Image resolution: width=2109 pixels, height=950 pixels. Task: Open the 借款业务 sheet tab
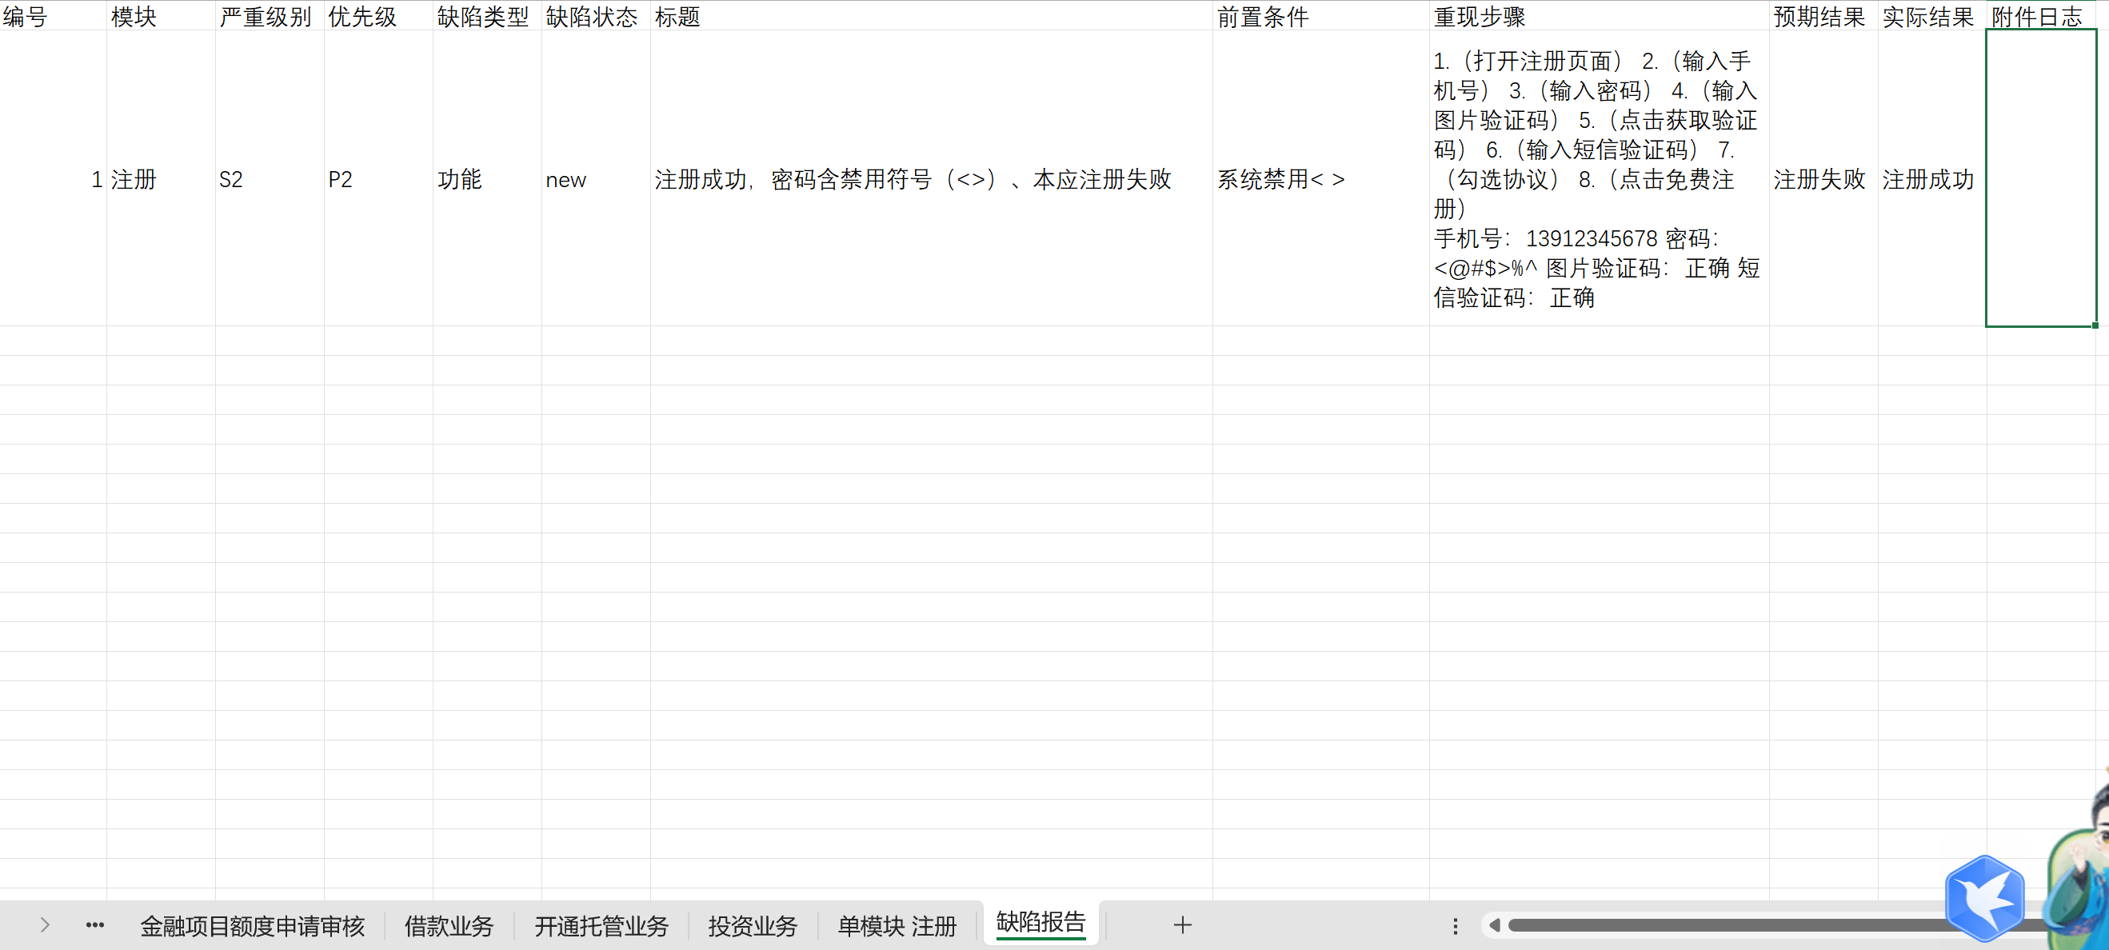449,926
